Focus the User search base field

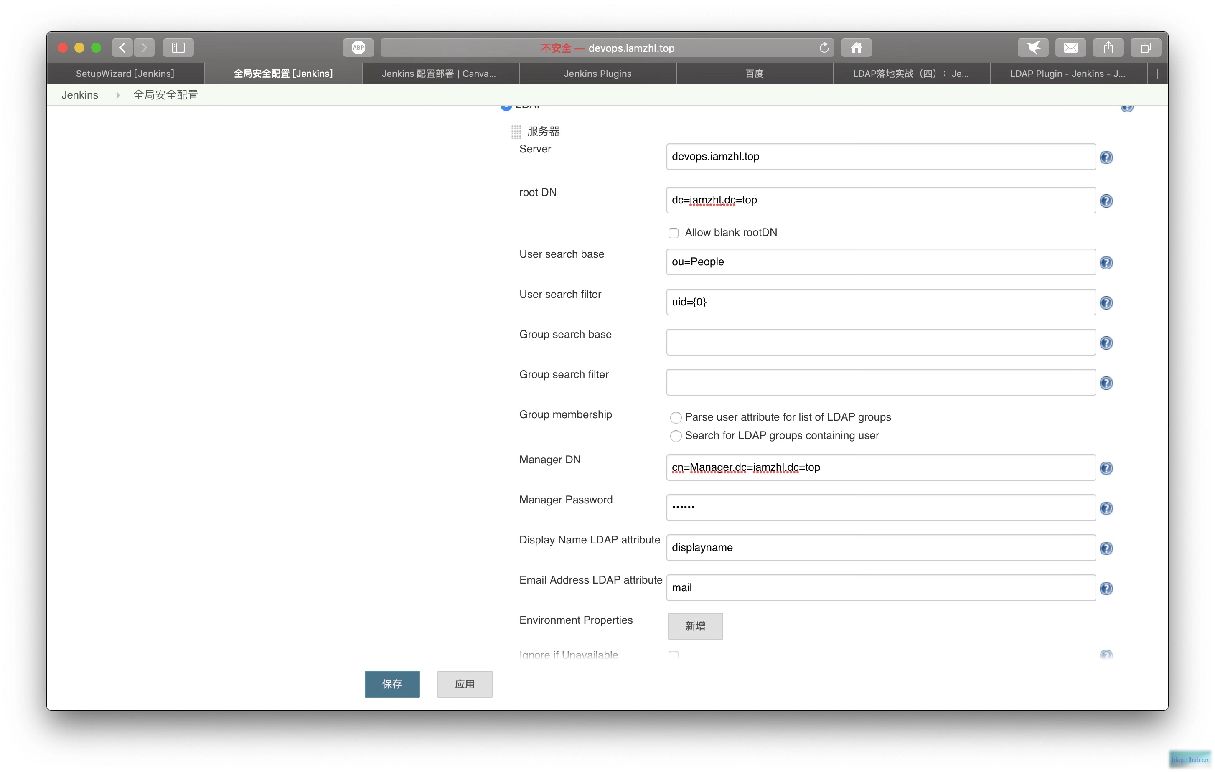(x=880, y=262)
